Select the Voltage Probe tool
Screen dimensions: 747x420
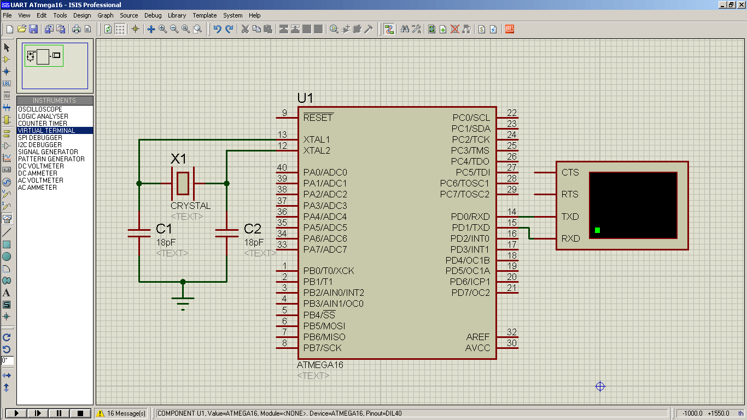(x=7, y=192)
